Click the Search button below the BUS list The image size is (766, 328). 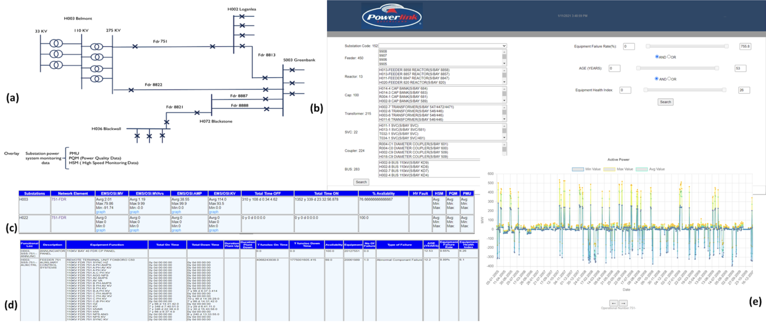pyautogui.click(x=361, y=182)
